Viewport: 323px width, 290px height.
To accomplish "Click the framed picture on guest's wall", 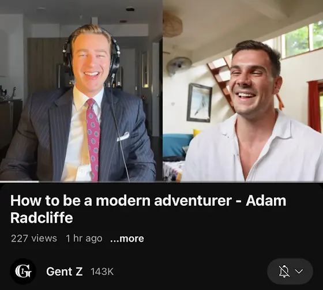I will tap(199, 103).
